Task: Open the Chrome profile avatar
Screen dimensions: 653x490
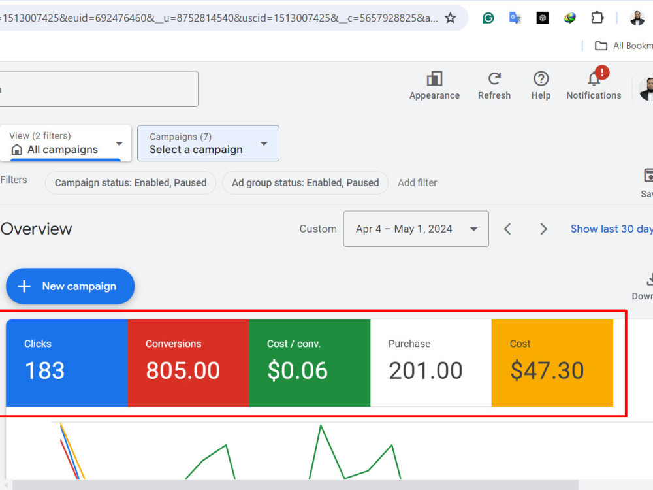Action: (x=637, y=18)
